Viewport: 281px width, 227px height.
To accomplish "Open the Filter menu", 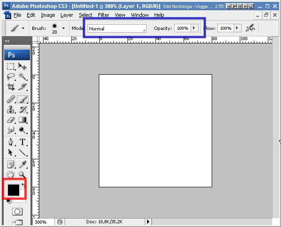I will click(104, 15).
